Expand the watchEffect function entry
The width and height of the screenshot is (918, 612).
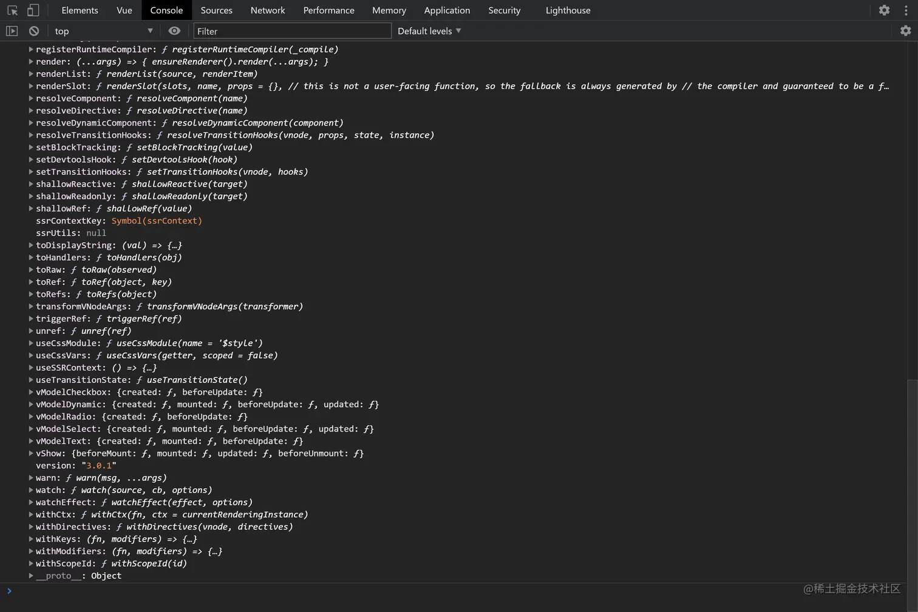tap(31, 502)
